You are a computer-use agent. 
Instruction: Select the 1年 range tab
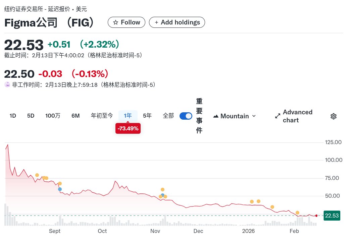point(128,116)
